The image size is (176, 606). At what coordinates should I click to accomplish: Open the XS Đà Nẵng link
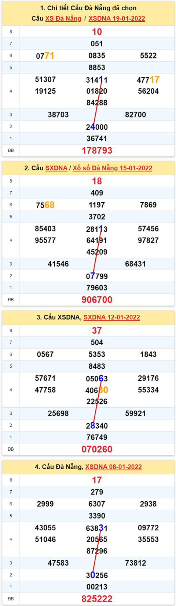click(63, 18)
